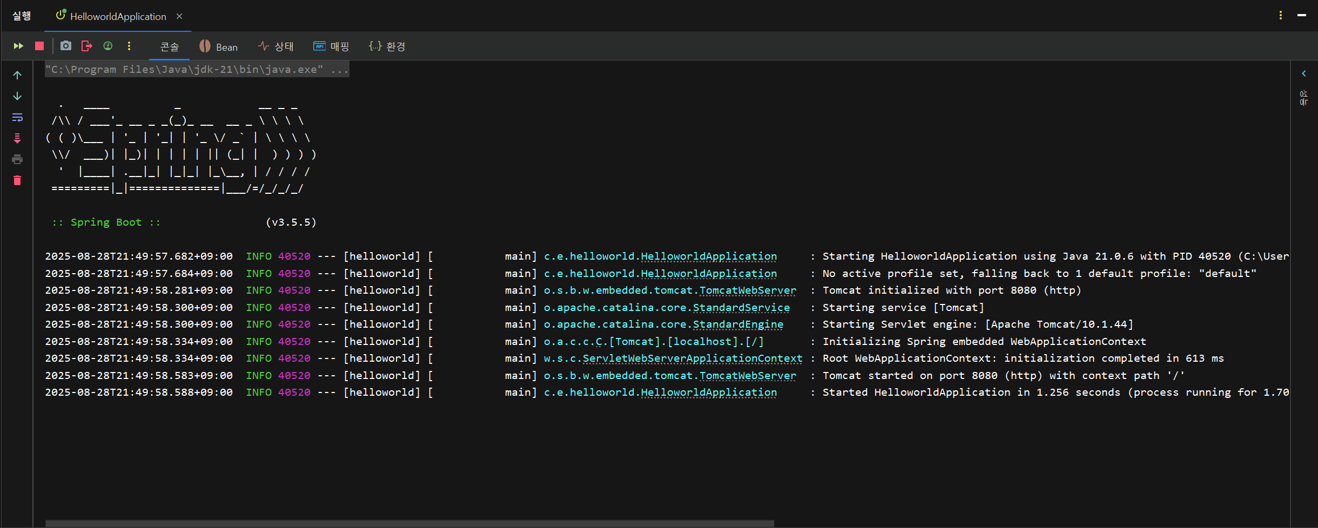The image size is (1318, 528).
Task: Toggle soft-wrap in the console
Action: coord(17,117)
